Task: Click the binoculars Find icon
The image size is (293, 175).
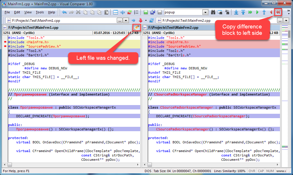Action: tap(213, 12)
